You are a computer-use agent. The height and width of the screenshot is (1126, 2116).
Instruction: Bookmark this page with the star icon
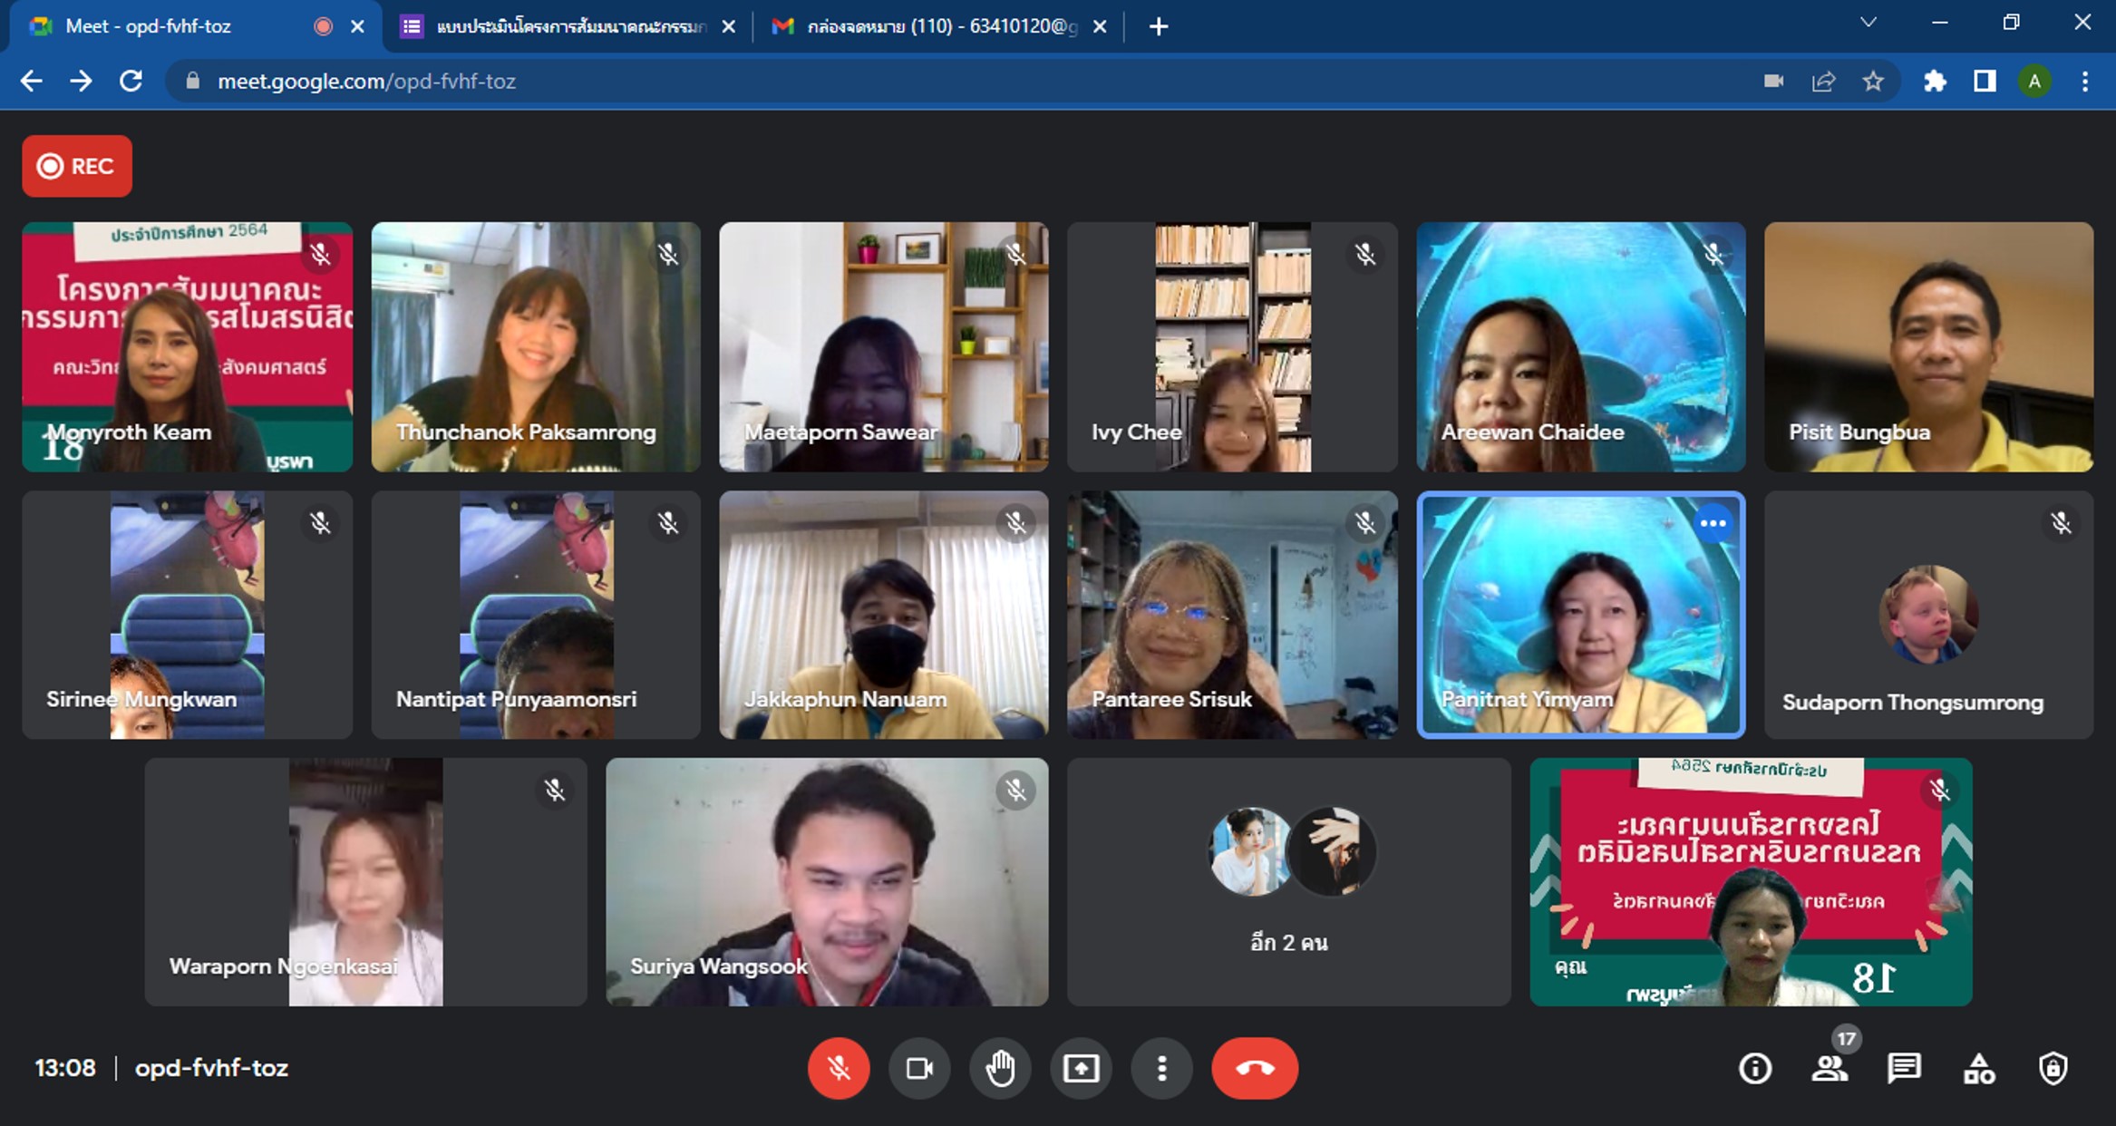point(1873,82)
